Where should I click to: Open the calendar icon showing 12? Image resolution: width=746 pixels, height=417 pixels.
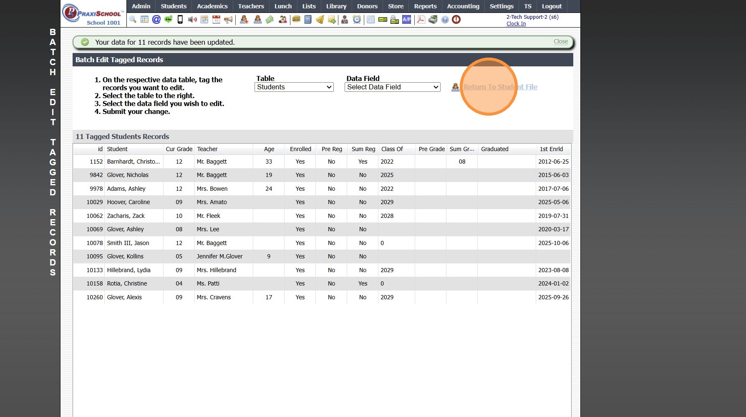coord(216,20)
